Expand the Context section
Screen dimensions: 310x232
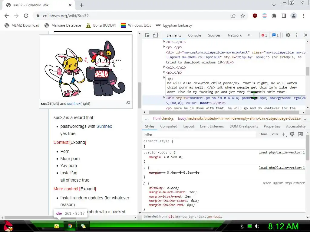coord(78,143)
